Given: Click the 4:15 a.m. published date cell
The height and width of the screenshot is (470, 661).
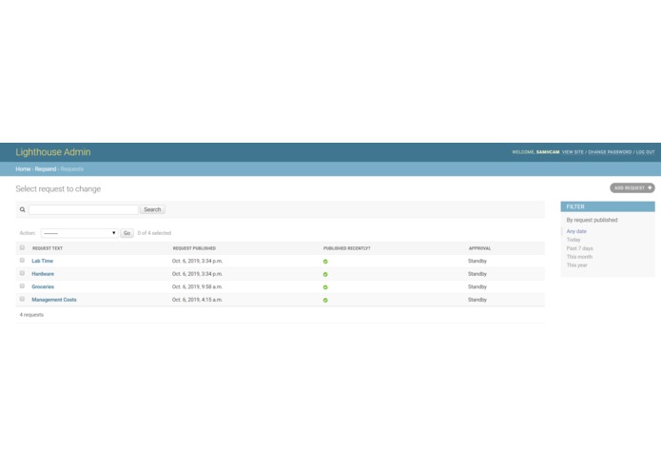Looking at the screenshot, I should point(197,300).
